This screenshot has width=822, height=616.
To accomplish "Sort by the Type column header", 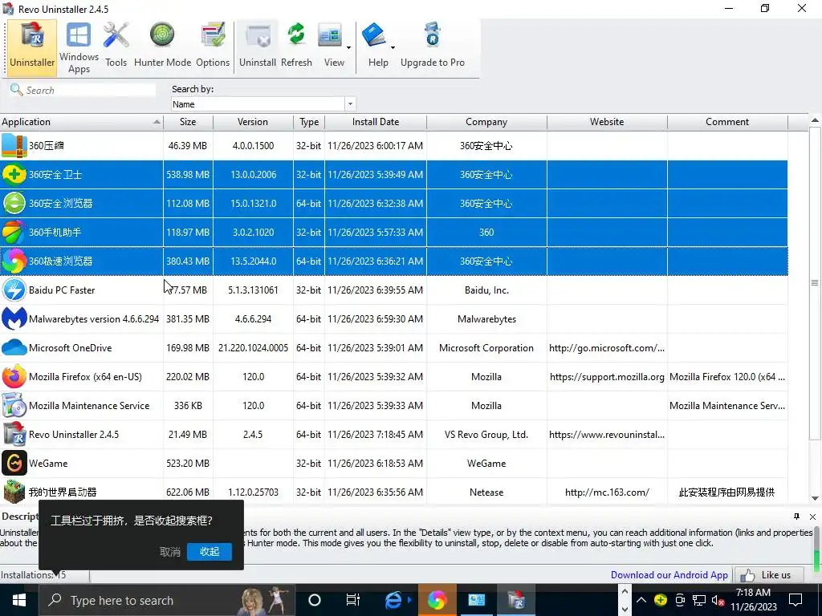I will [309, 122].
